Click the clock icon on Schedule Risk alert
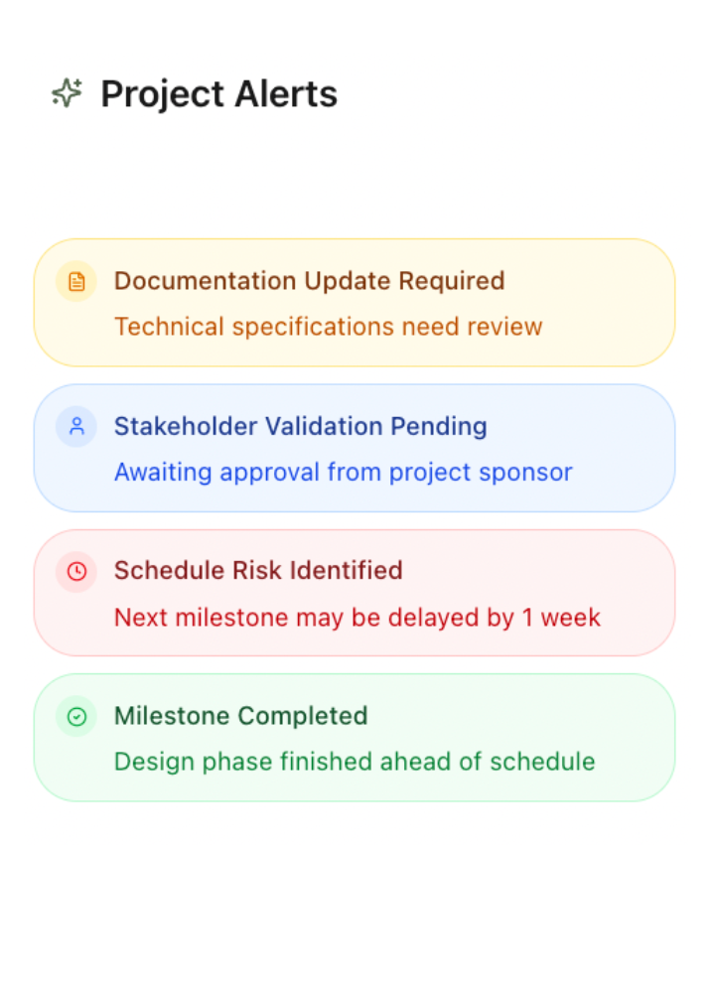Viewport: 715px width, 993px height. tap(77, 571)
